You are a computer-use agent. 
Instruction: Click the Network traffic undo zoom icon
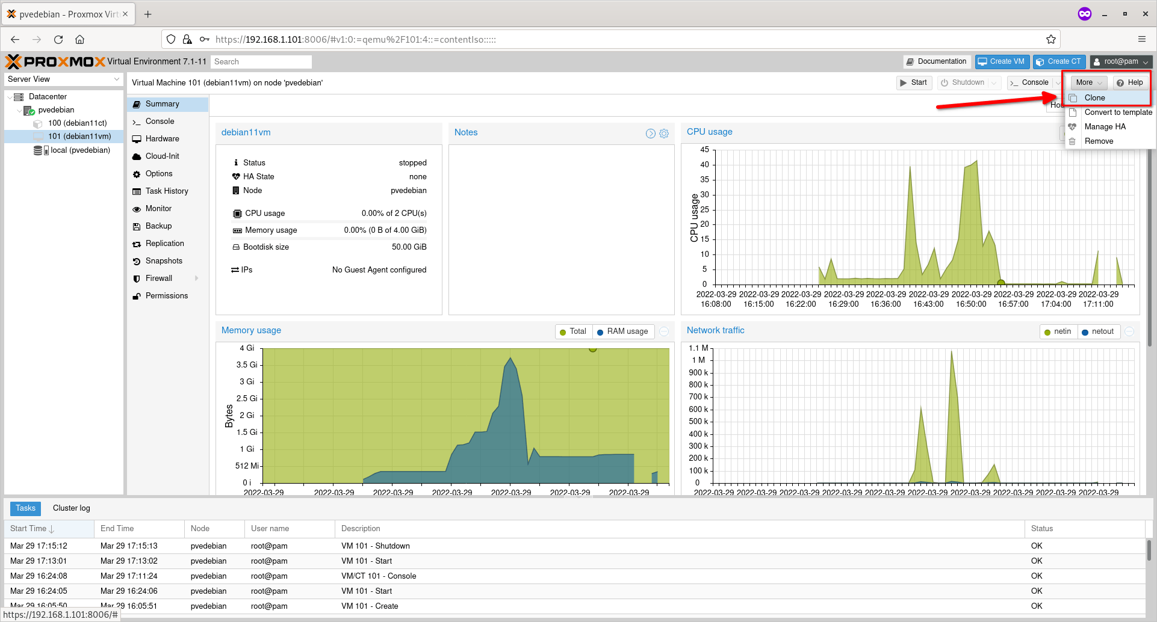tap(1130, 331)
